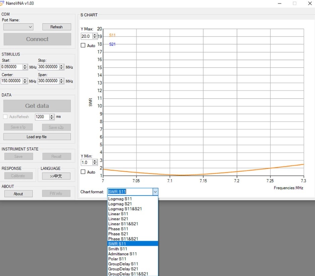
Task: Click the NanoVNA app icon in title bar
Action: 2,3
